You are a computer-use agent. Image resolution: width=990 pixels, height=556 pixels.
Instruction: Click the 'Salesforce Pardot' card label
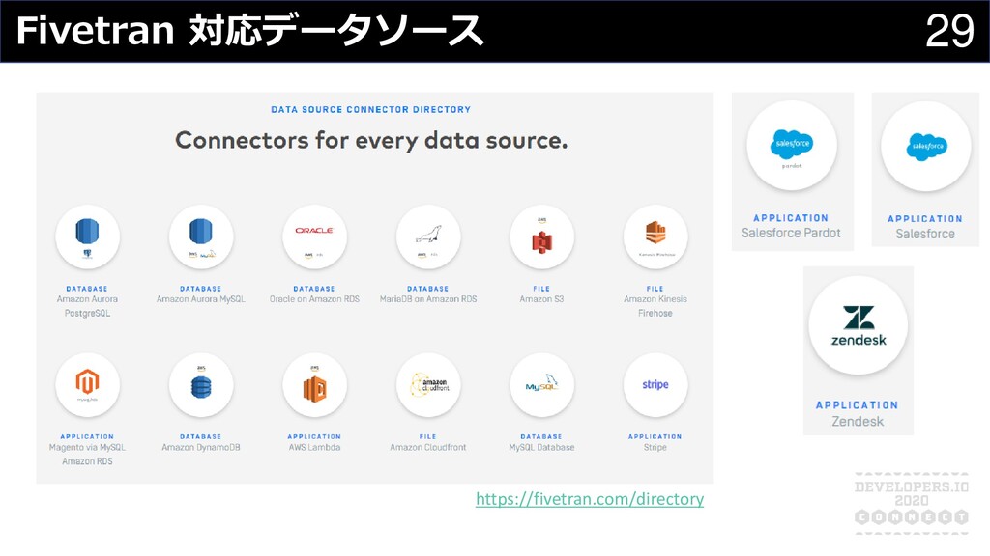791,234
